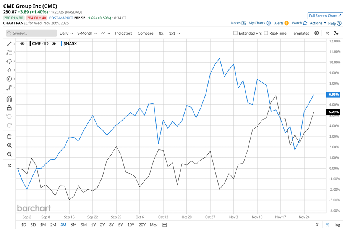Select the arrow marker tool
Image resolution: width=345 pixels, height=233 pixels.
click(x=9, y=70)
